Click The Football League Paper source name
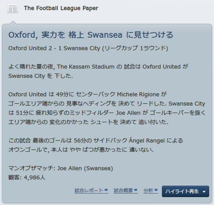 click(x=61, y=8)
